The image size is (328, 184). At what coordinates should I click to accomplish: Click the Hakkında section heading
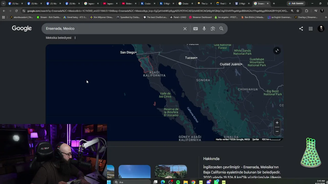pos(211,159)
